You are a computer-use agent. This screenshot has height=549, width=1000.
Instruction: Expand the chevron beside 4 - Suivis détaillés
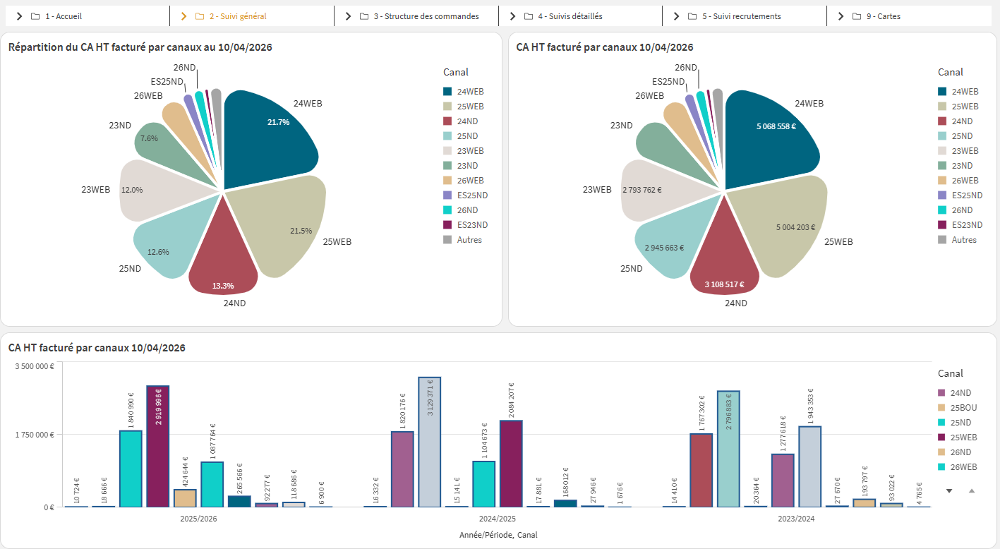pos(511,16)
